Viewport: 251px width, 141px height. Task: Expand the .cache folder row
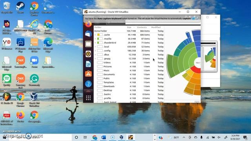pos(95,35)
